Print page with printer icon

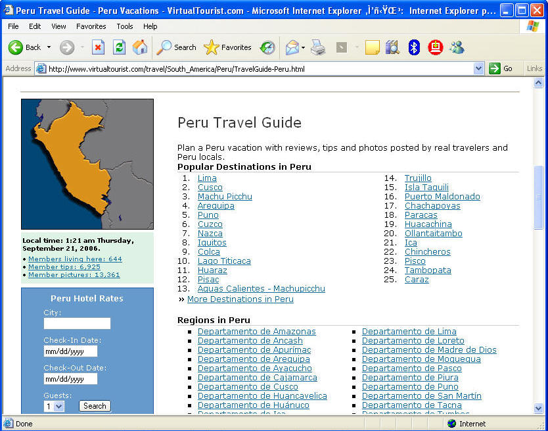click(x=318, y=47)
